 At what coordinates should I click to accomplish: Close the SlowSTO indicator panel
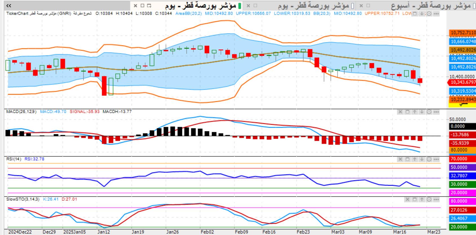(407, 199)
